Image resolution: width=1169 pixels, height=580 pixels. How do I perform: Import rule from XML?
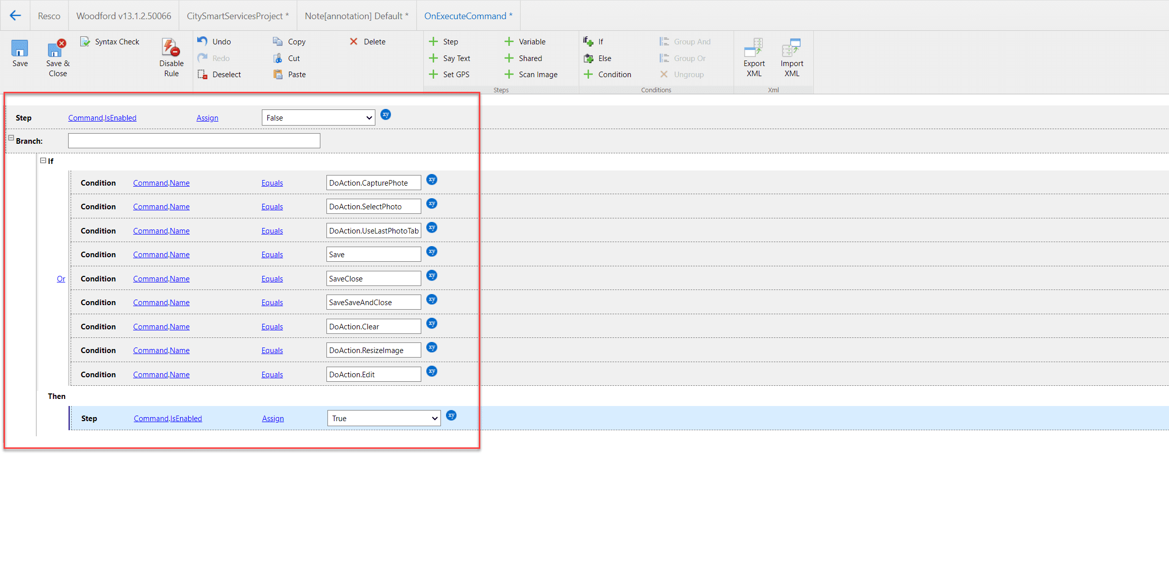(792, 57)
